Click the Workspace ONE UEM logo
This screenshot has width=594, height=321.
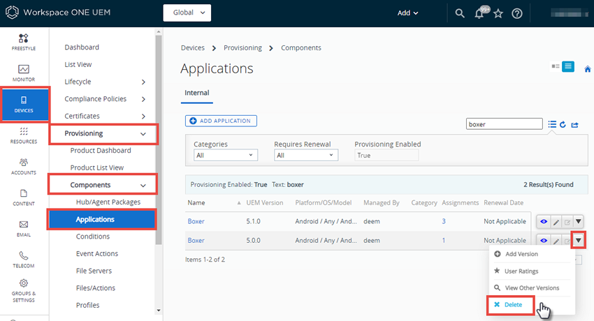click(57, 13)
